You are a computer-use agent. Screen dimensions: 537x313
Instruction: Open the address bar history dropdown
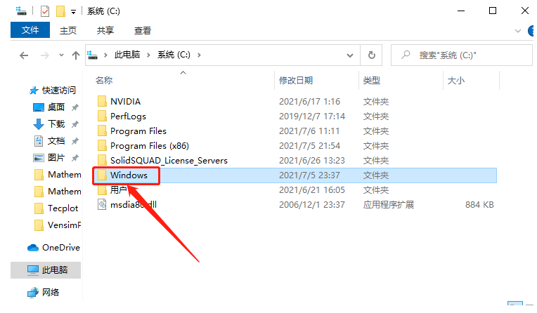pyautogui.click(x=349, y=55)
